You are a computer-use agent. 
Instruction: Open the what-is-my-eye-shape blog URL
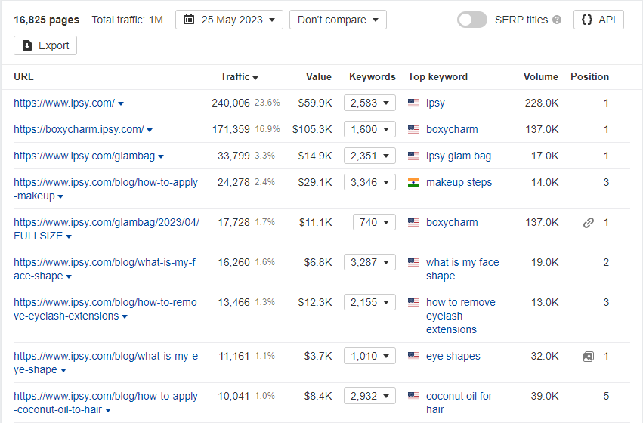click(x=105, y=363)
